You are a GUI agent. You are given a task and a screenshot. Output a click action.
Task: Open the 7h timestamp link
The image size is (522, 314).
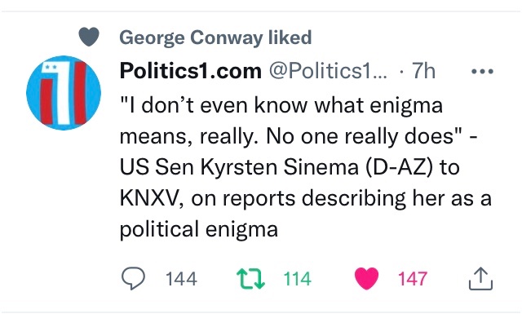click(x=423, y=71)
